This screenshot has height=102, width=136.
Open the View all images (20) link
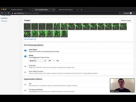click(x=30, y=39)
